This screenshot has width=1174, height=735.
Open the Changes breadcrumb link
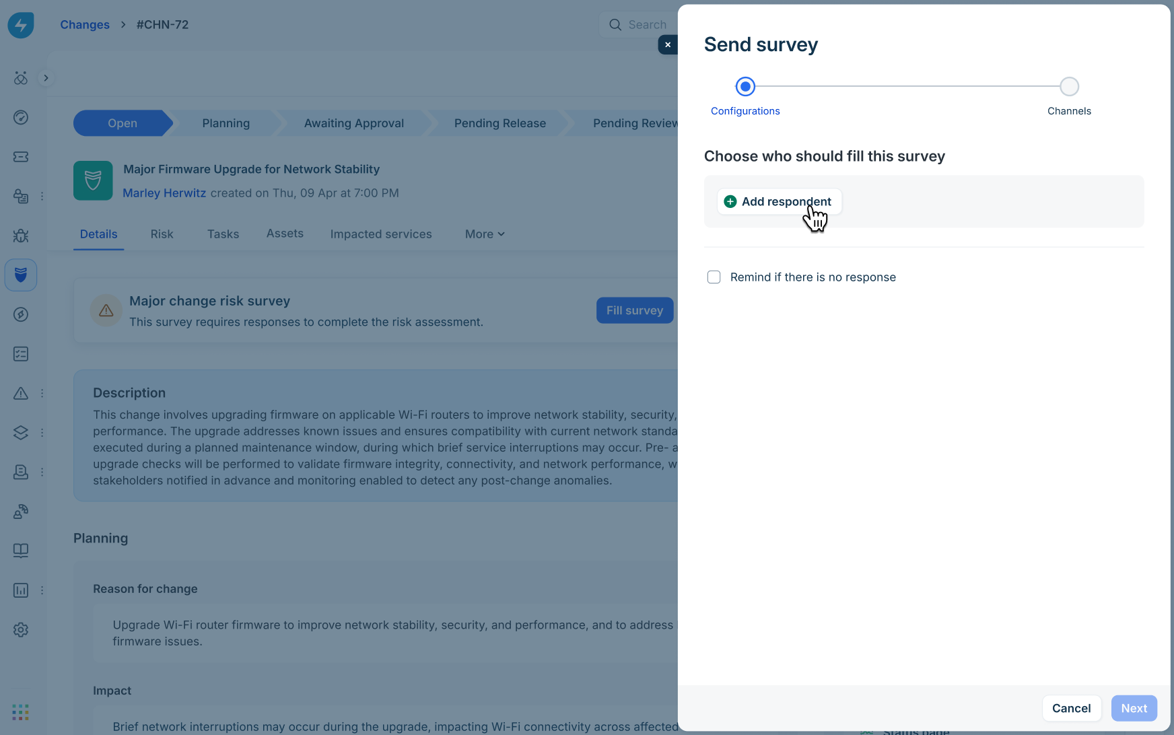[x=85, y=25]
